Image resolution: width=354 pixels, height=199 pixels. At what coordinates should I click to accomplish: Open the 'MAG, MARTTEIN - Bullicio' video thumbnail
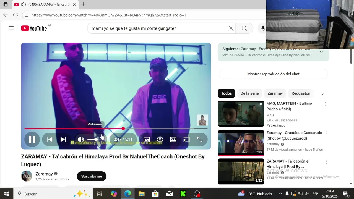pos(241,114)
